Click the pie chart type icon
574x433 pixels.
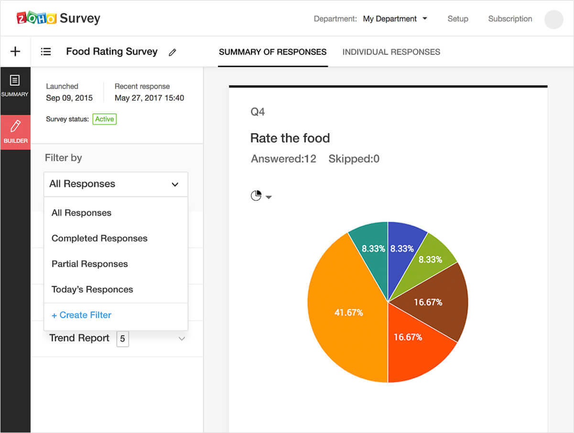click(255, 195)
